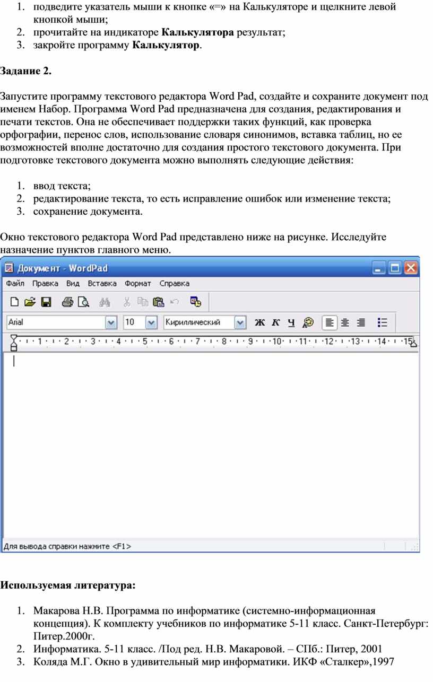
Task: Open the Вставка menu
Action: click(102, 284)
